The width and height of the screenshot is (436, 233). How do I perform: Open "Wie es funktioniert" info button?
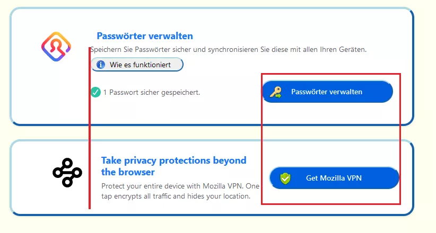(x=137, y=65)
